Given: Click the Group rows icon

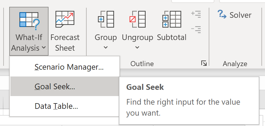Looking at the screenshot, I should pos(106,19).
